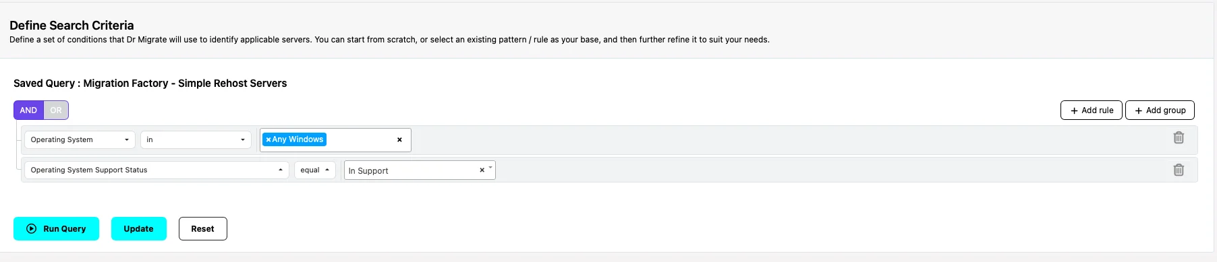Image resolution: width=1217 pixels, height=262 pixels.
Task: Remove the Any Windows tag
Action: click(x=268, y=139)
